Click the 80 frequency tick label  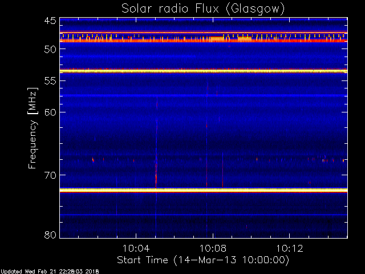click(x=50, y=235)
